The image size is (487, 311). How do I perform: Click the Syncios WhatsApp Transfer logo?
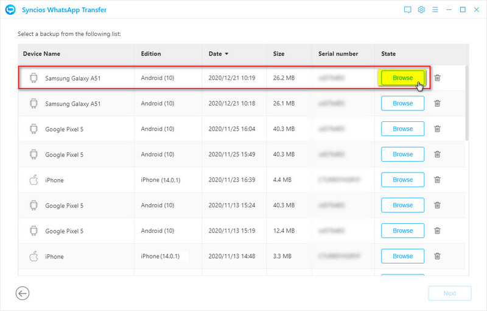[10, 10]
